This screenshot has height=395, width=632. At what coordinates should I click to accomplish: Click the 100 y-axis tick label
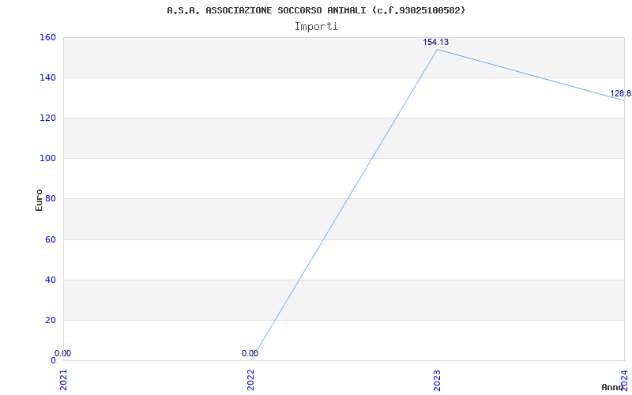(47, 159)
